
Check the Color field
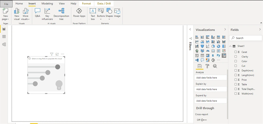[x=236, y=61]
